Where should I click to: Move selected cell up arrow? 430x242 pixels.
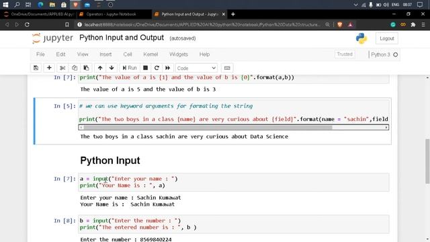click(x=100, y=68)
